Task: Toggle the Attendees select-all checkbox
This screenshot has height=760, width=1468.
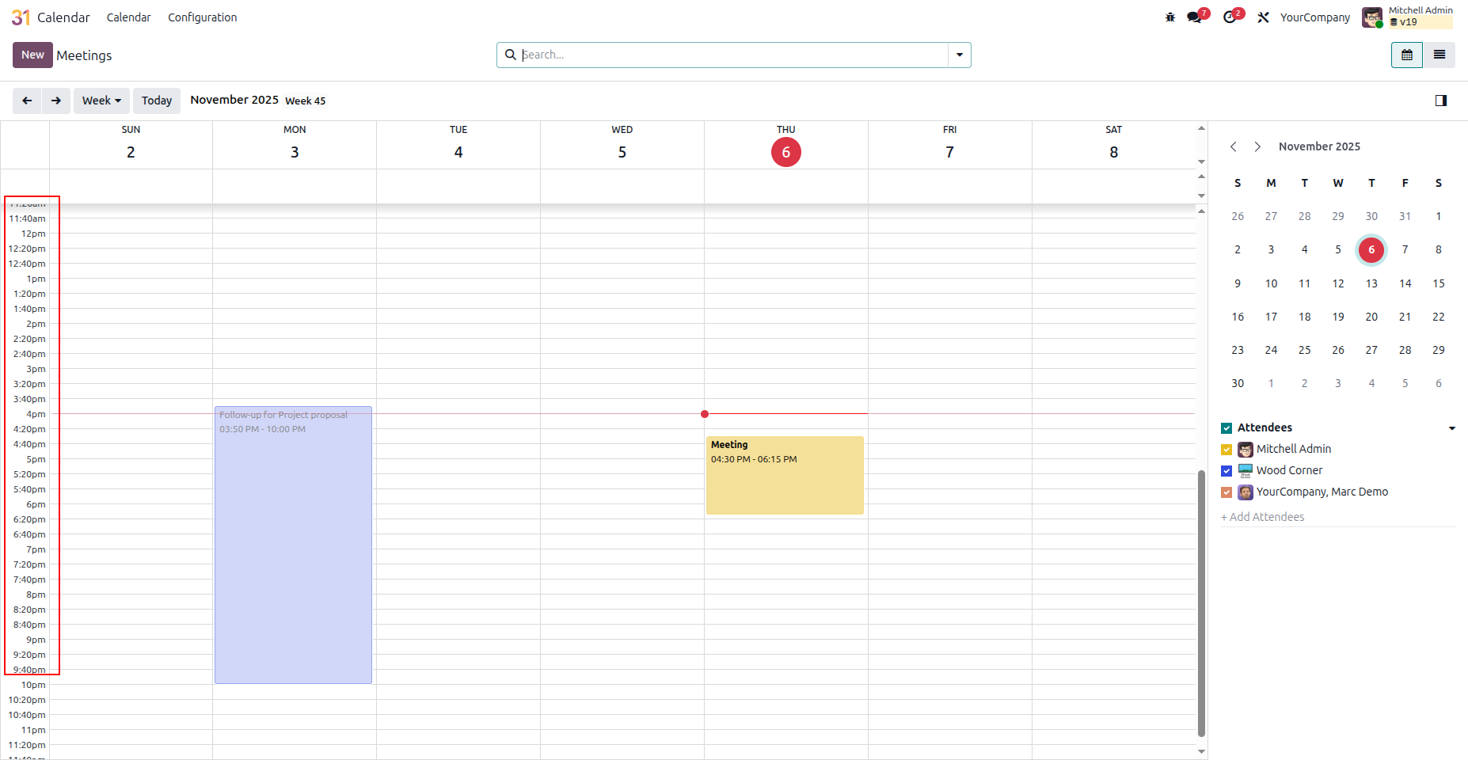Action: tap(1227, 428)
